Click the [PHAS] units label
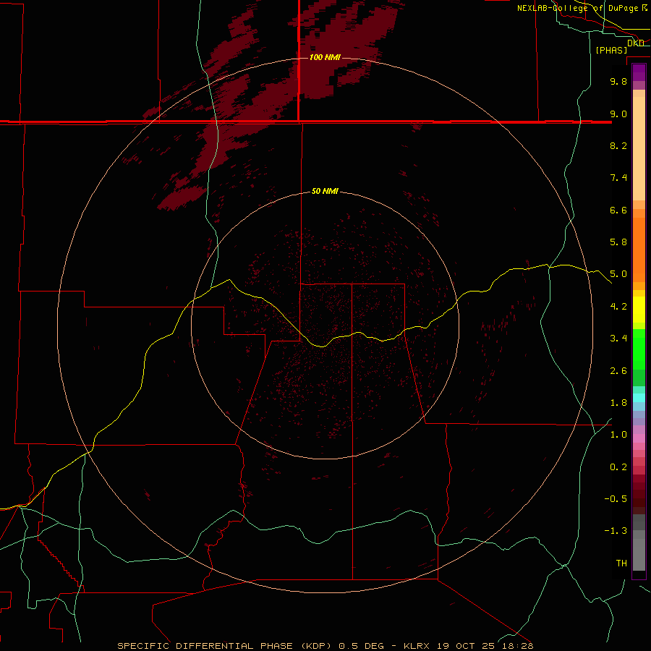 [611, 50]
